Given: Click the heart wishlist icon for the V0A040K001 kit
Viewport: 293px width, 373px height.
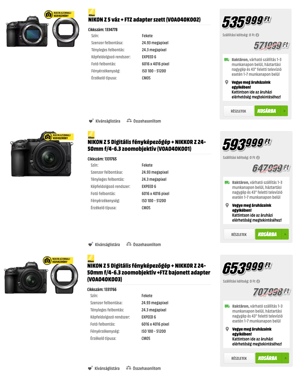Looking at the screenshot, I should point(91,244).
